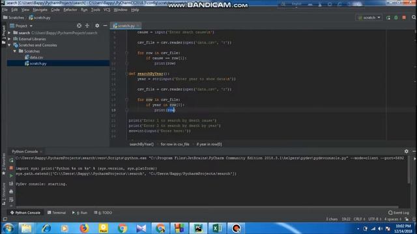Toggle console soft-wrap icon
Viewport: 417px width, 234px height.
11,200
